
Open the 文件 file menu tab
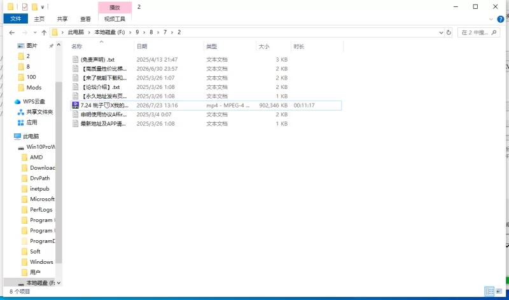tap(15, 19)
